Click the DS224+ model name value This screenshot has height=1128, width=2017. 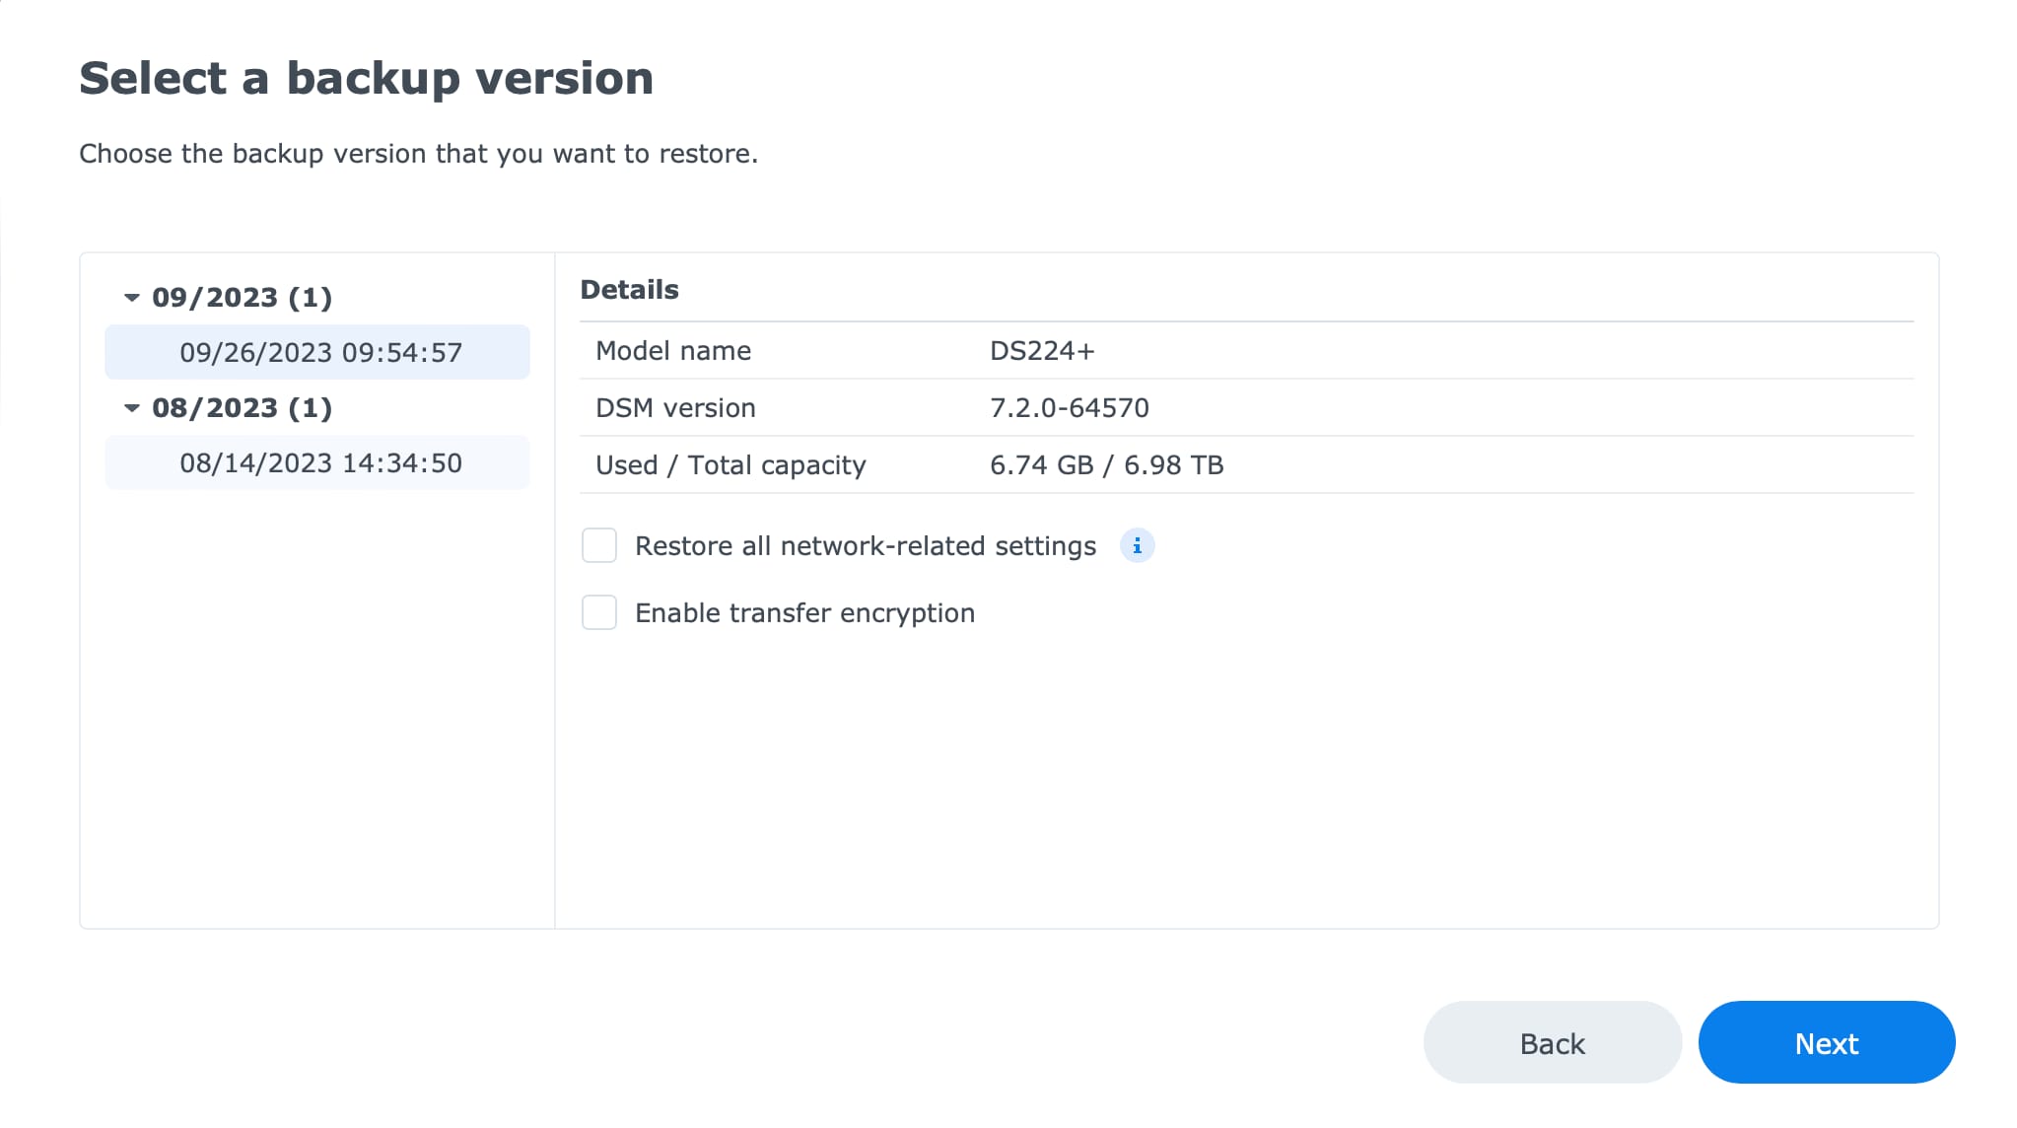coord(1042,350)
